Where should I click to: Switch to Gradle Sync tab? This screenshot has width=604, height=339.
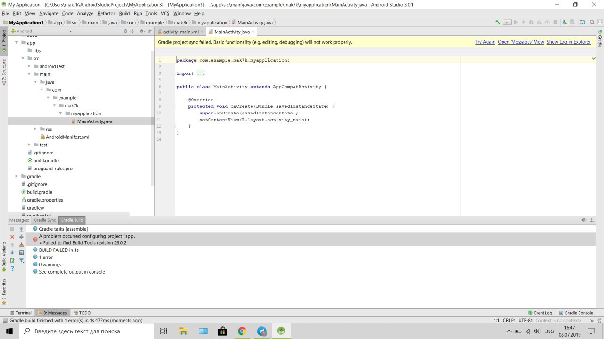[x=45, y=220]
